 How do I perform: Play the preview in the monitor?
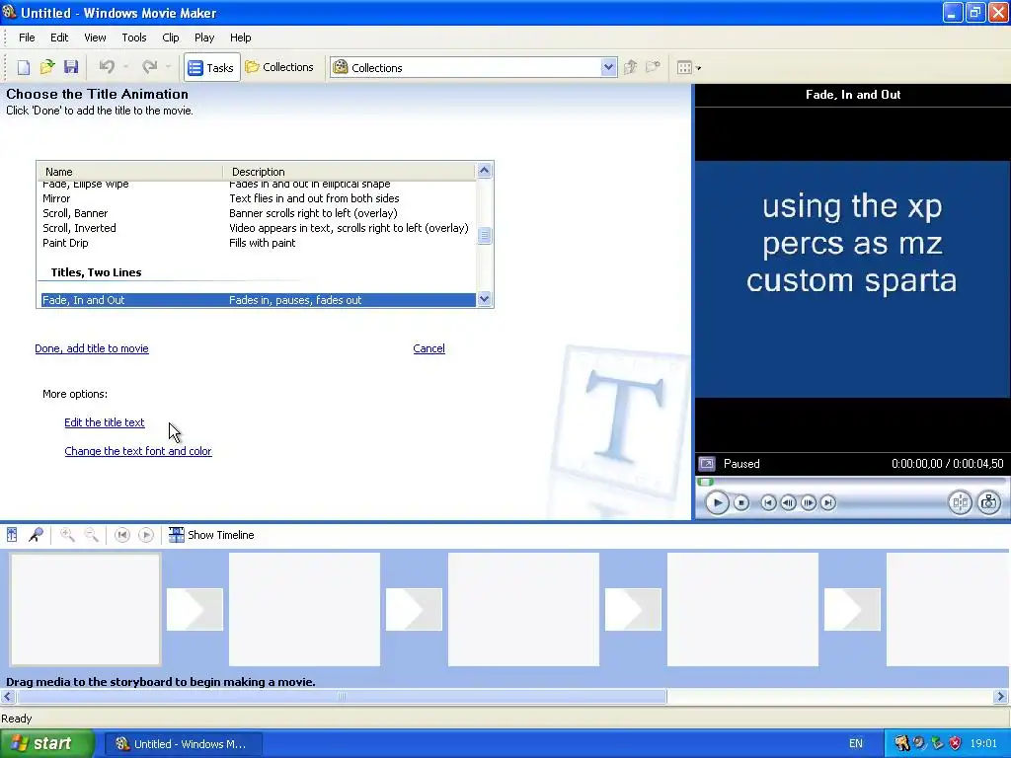(x=717, y=502)
